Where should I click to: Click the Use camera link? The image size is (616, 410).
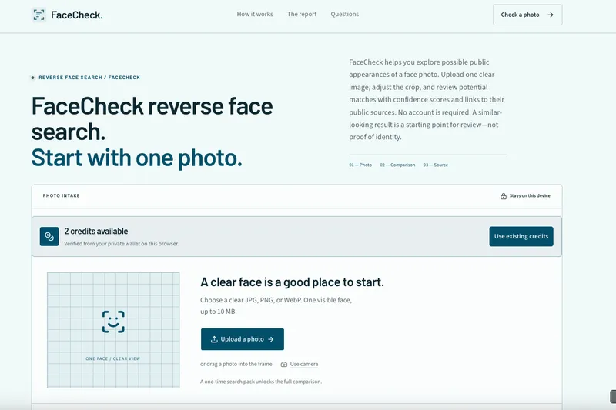[303, 364]
